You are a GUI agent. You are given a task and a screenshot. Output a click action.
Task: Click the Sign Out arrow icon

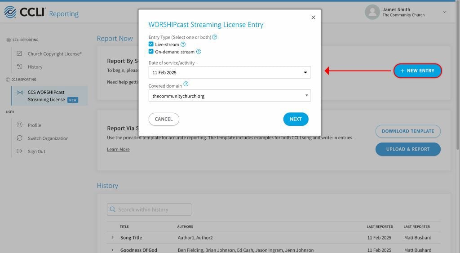(x=19, y=151)
